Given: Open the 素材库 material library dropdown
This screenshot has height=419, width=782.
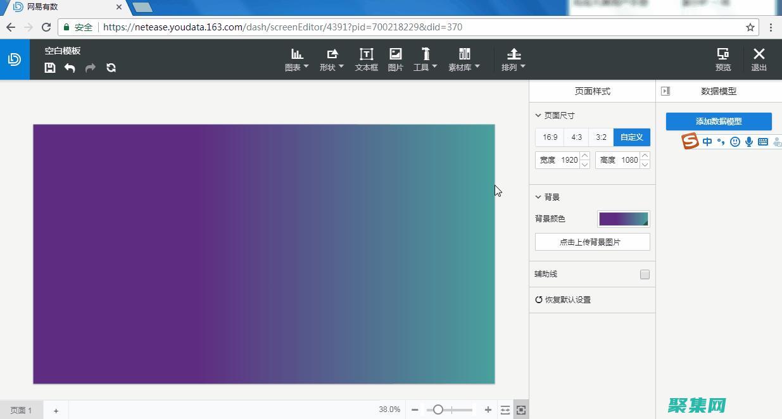Looking at the screenshot, I should click(464, 59).
